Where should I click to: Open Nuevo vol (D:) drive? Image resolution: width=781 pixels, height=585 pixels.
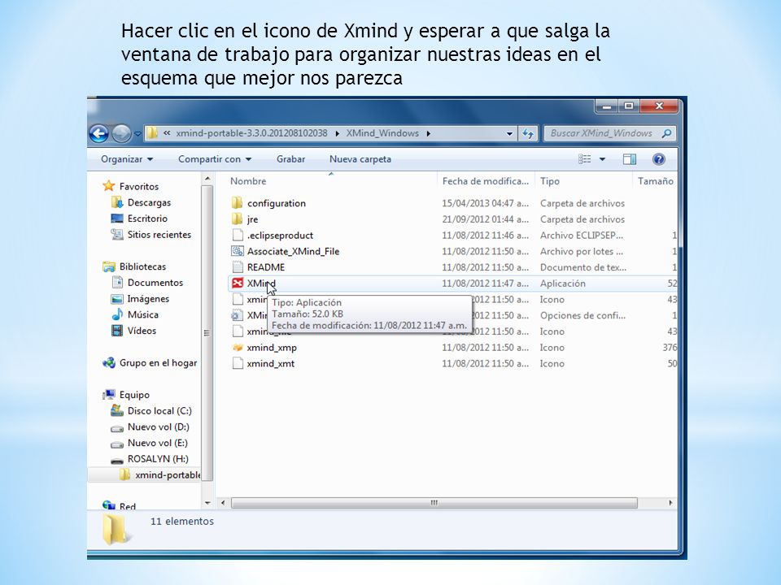[159, 427]
